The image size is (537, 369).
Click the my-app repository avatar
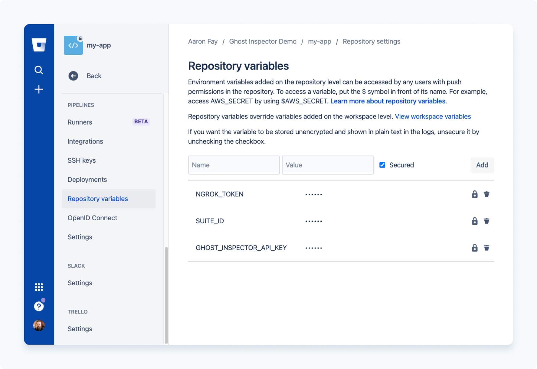coord(73,45)
